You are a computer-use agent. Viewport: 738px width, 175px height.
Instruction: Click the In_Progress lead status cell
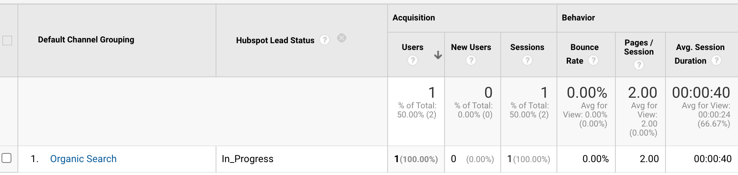[248, 159]
